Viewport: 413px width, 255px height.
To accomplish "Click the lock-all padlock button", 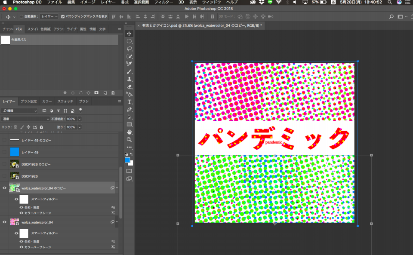I will coord(41,127).
